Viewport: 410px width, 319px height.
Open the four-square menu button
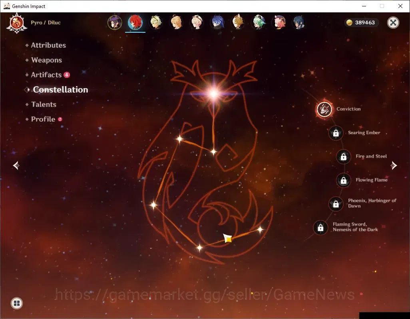click(17, 303)
